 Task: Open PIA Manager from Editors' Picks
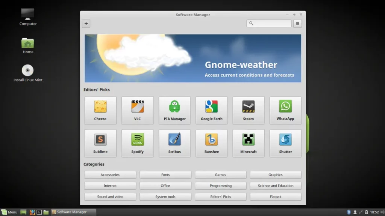(174, 110)
